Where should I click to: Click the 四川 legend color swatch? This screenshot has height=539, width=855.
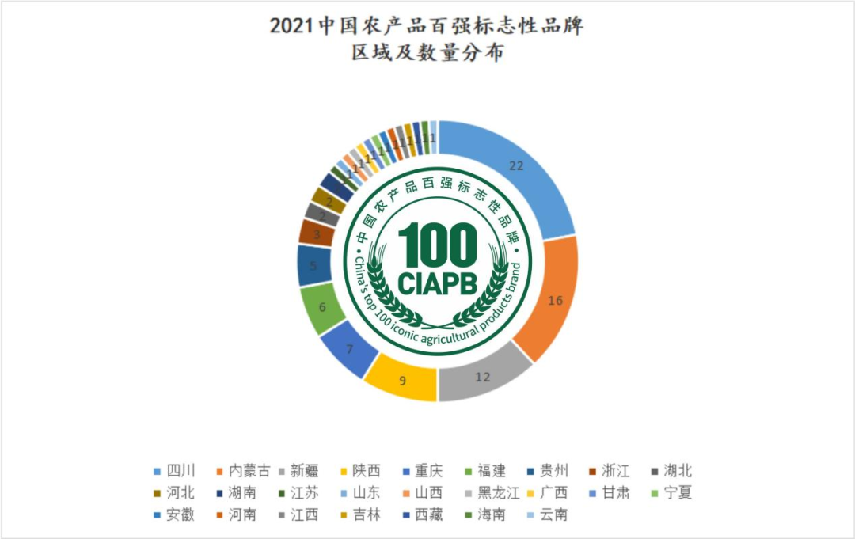point(158,472)
